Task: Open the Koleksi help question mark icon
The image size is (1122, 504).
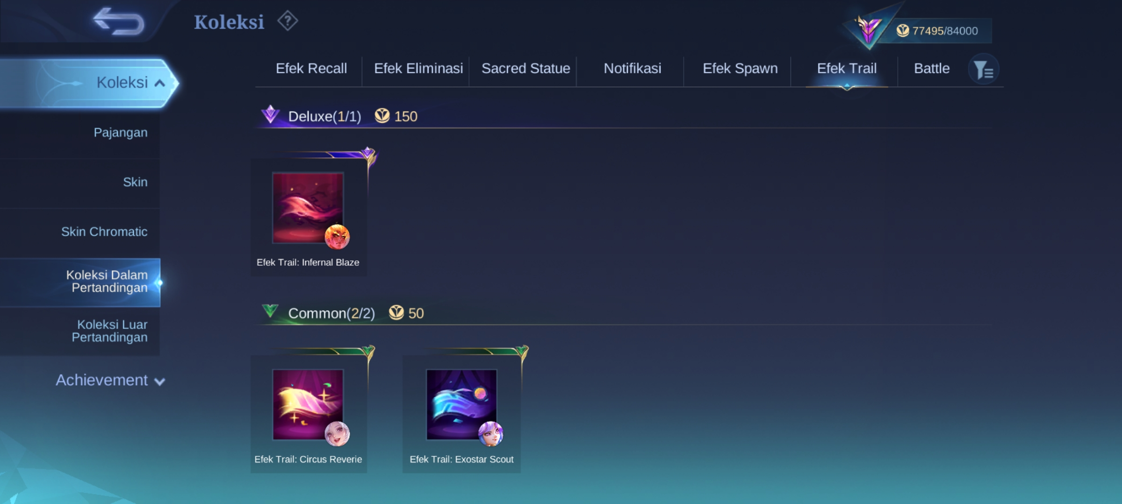Action: tap(288, 21)
